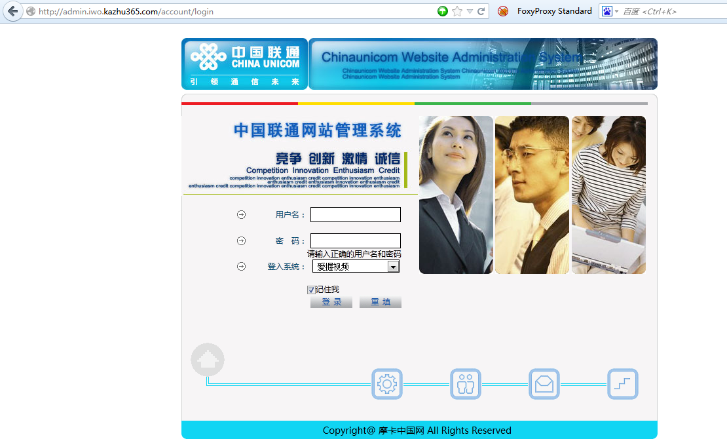727x441 pixels.
Task: Click the FoxyProxy disabled icon
Action: 502,11
